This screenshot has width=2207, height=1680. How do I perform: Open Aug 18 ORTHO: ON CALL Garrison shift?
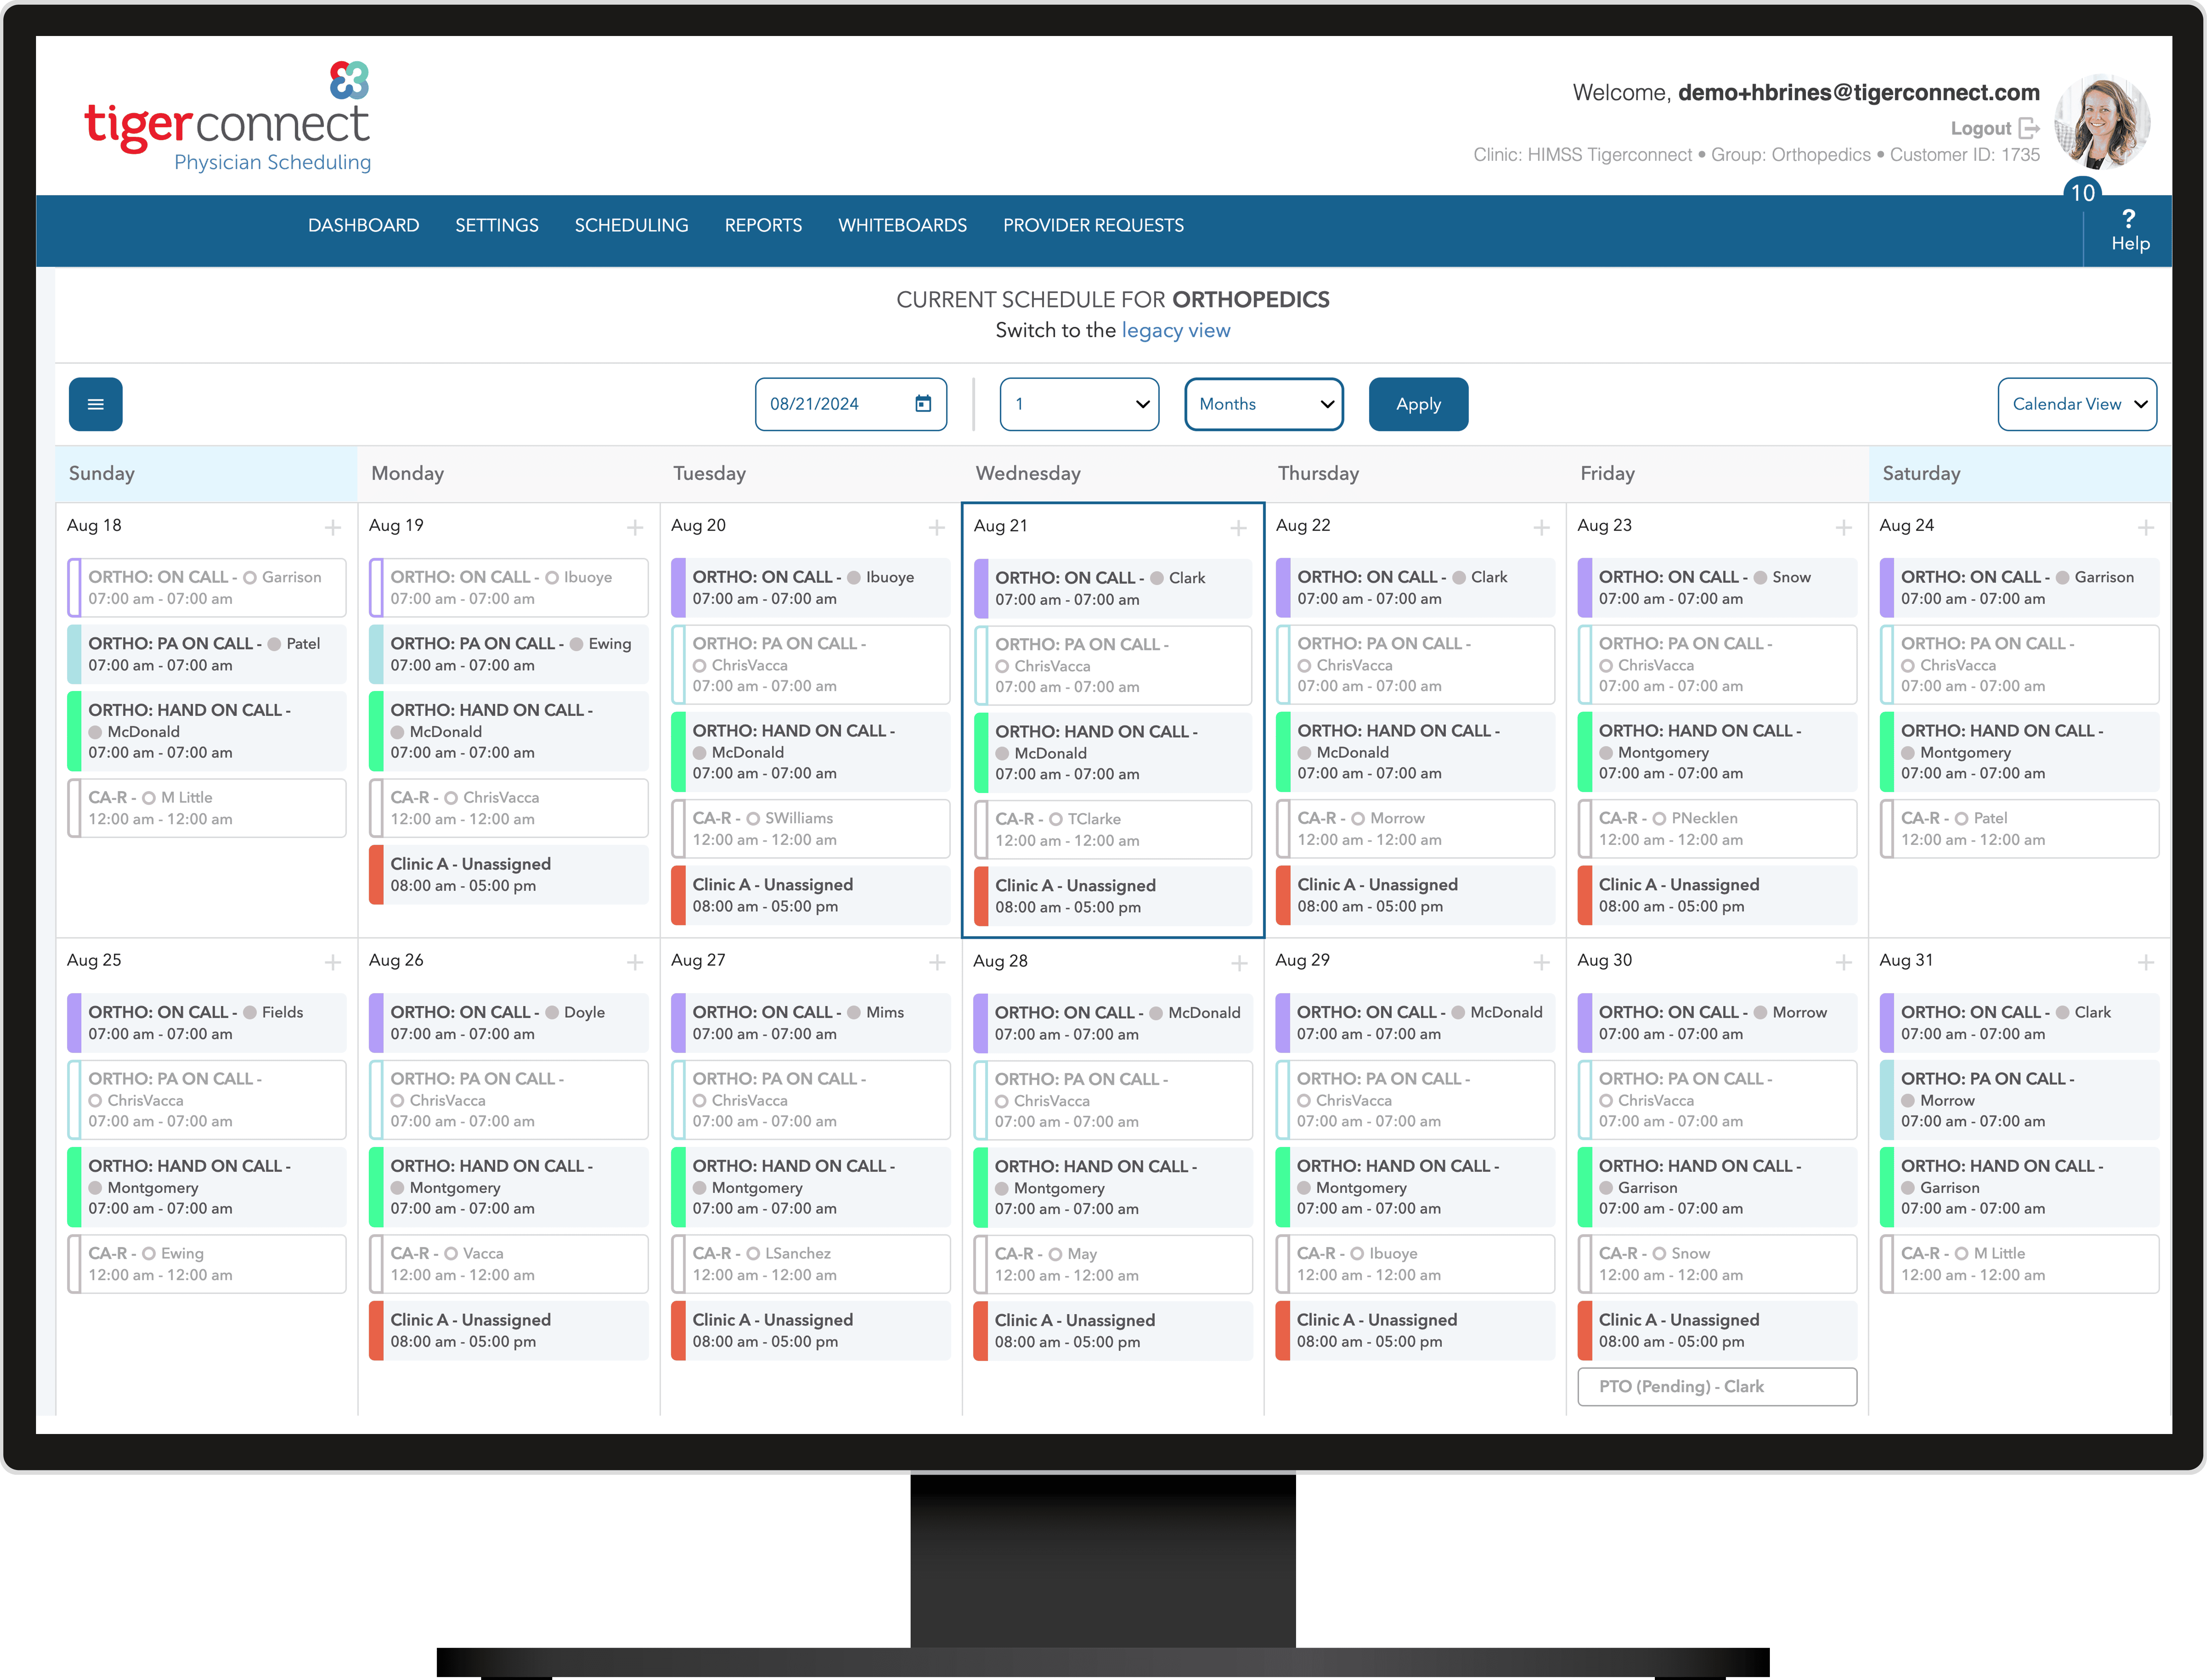point(207,588)
